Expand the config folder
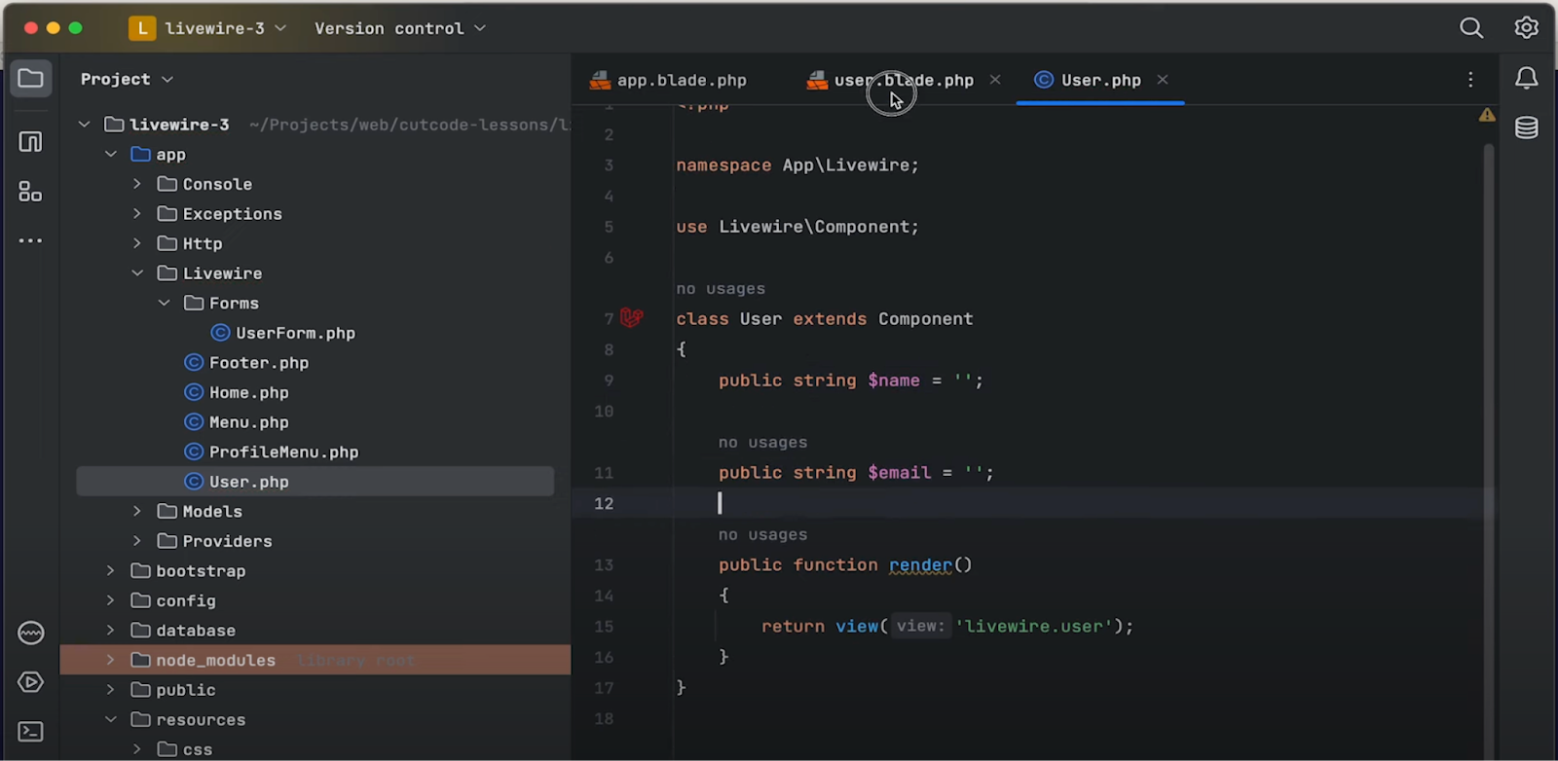The image size is (1558, 761). click(111, 601)
